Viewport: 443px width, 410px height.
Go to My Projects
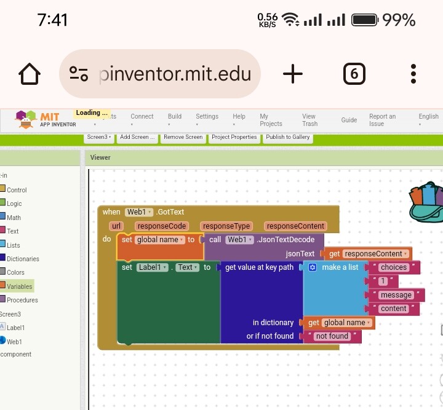[x=271, y=120]
